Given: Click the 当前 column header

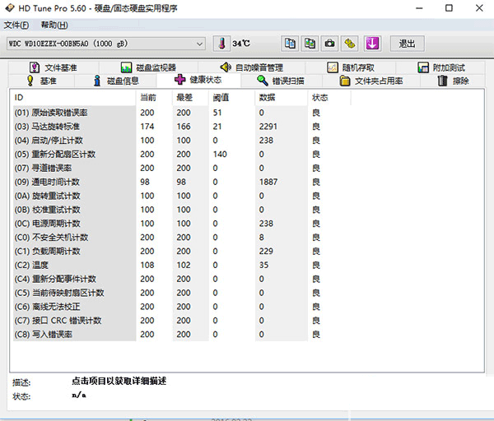Looking at the screenshot, I should pyautogui.click(x=154, y=98).
